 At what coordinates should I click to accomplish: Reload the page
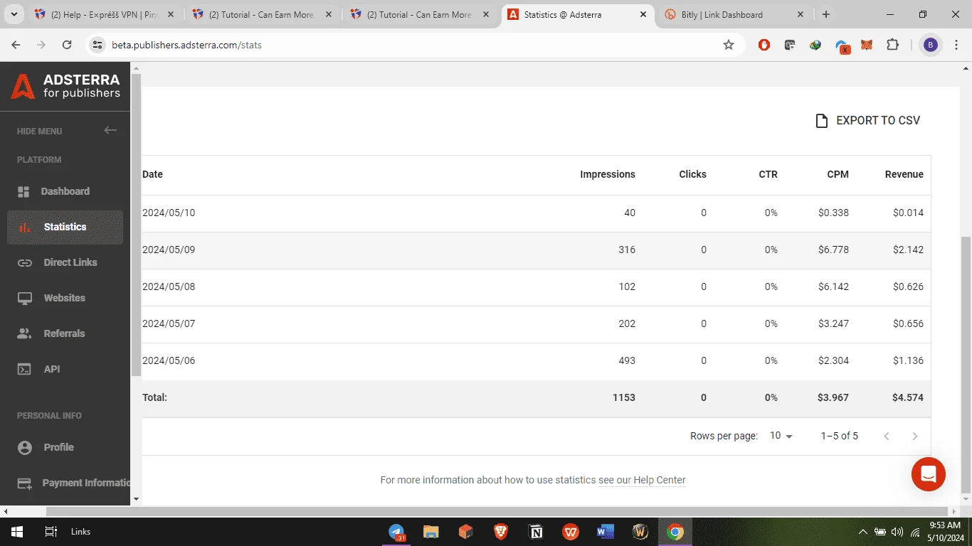[x=67, y=45]
